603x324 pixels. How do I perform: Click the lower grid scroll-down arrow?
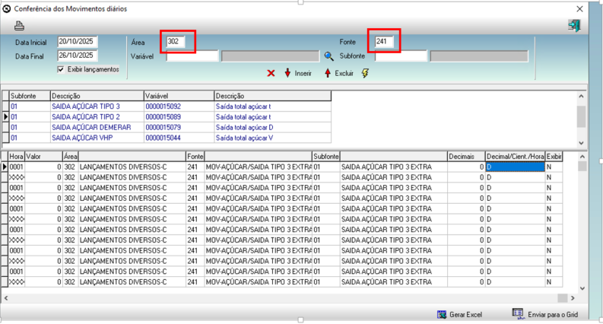(x=582, y=288)
